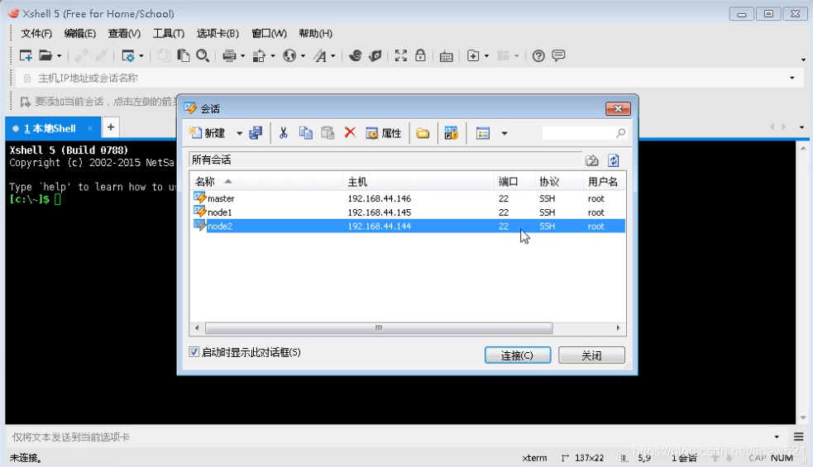Close the Sessions (会话) dialog with red X

(x=618, y=108)
